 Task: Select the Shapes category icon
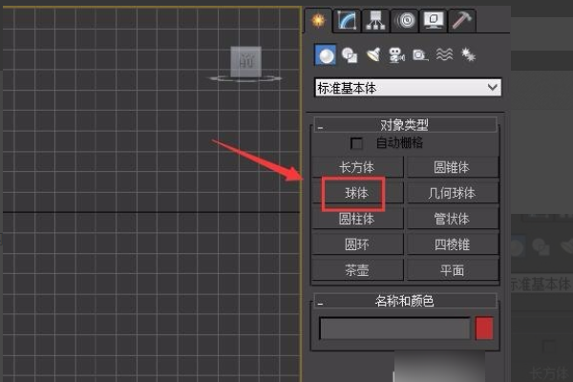[350, 55]
